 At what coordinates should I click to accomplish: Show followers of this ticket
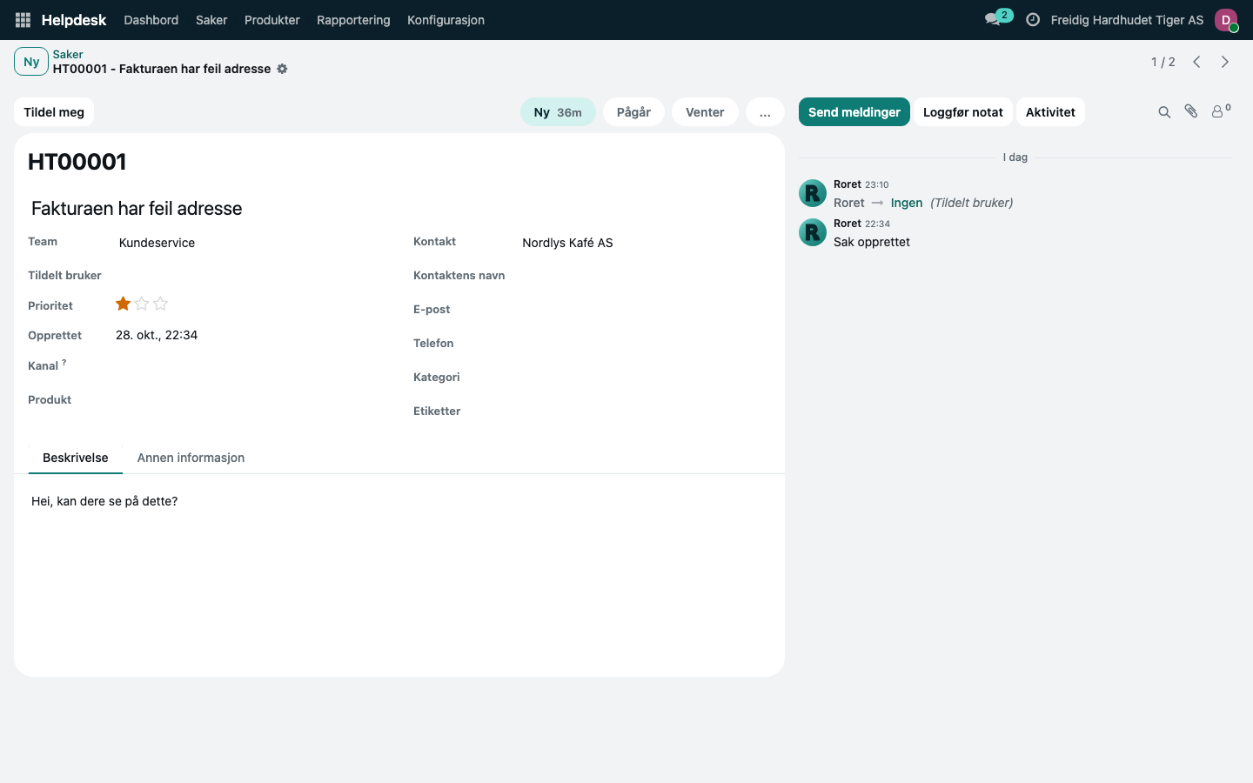(x=1221, y=111)
